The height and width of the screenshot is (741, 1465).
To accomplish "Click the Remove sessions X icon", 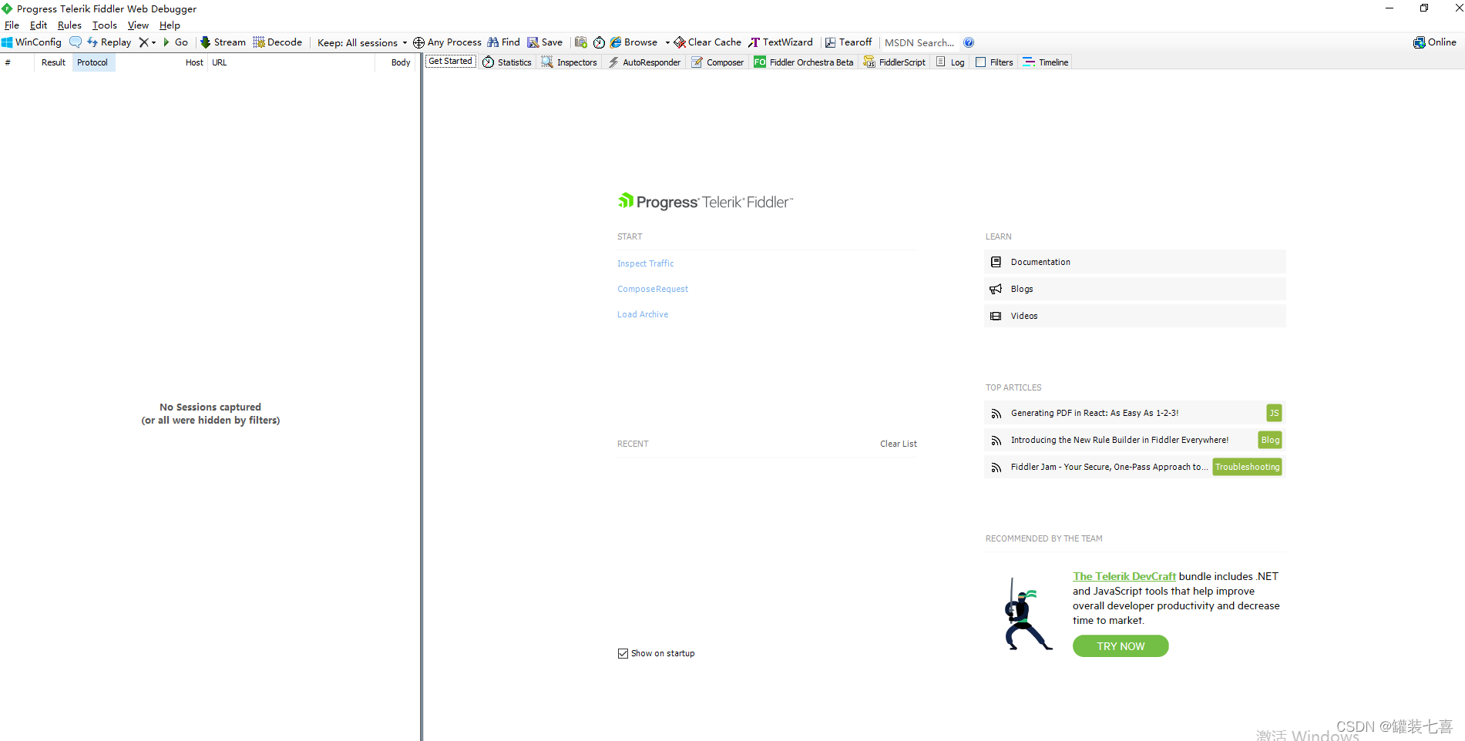I will tap(143, 42).
